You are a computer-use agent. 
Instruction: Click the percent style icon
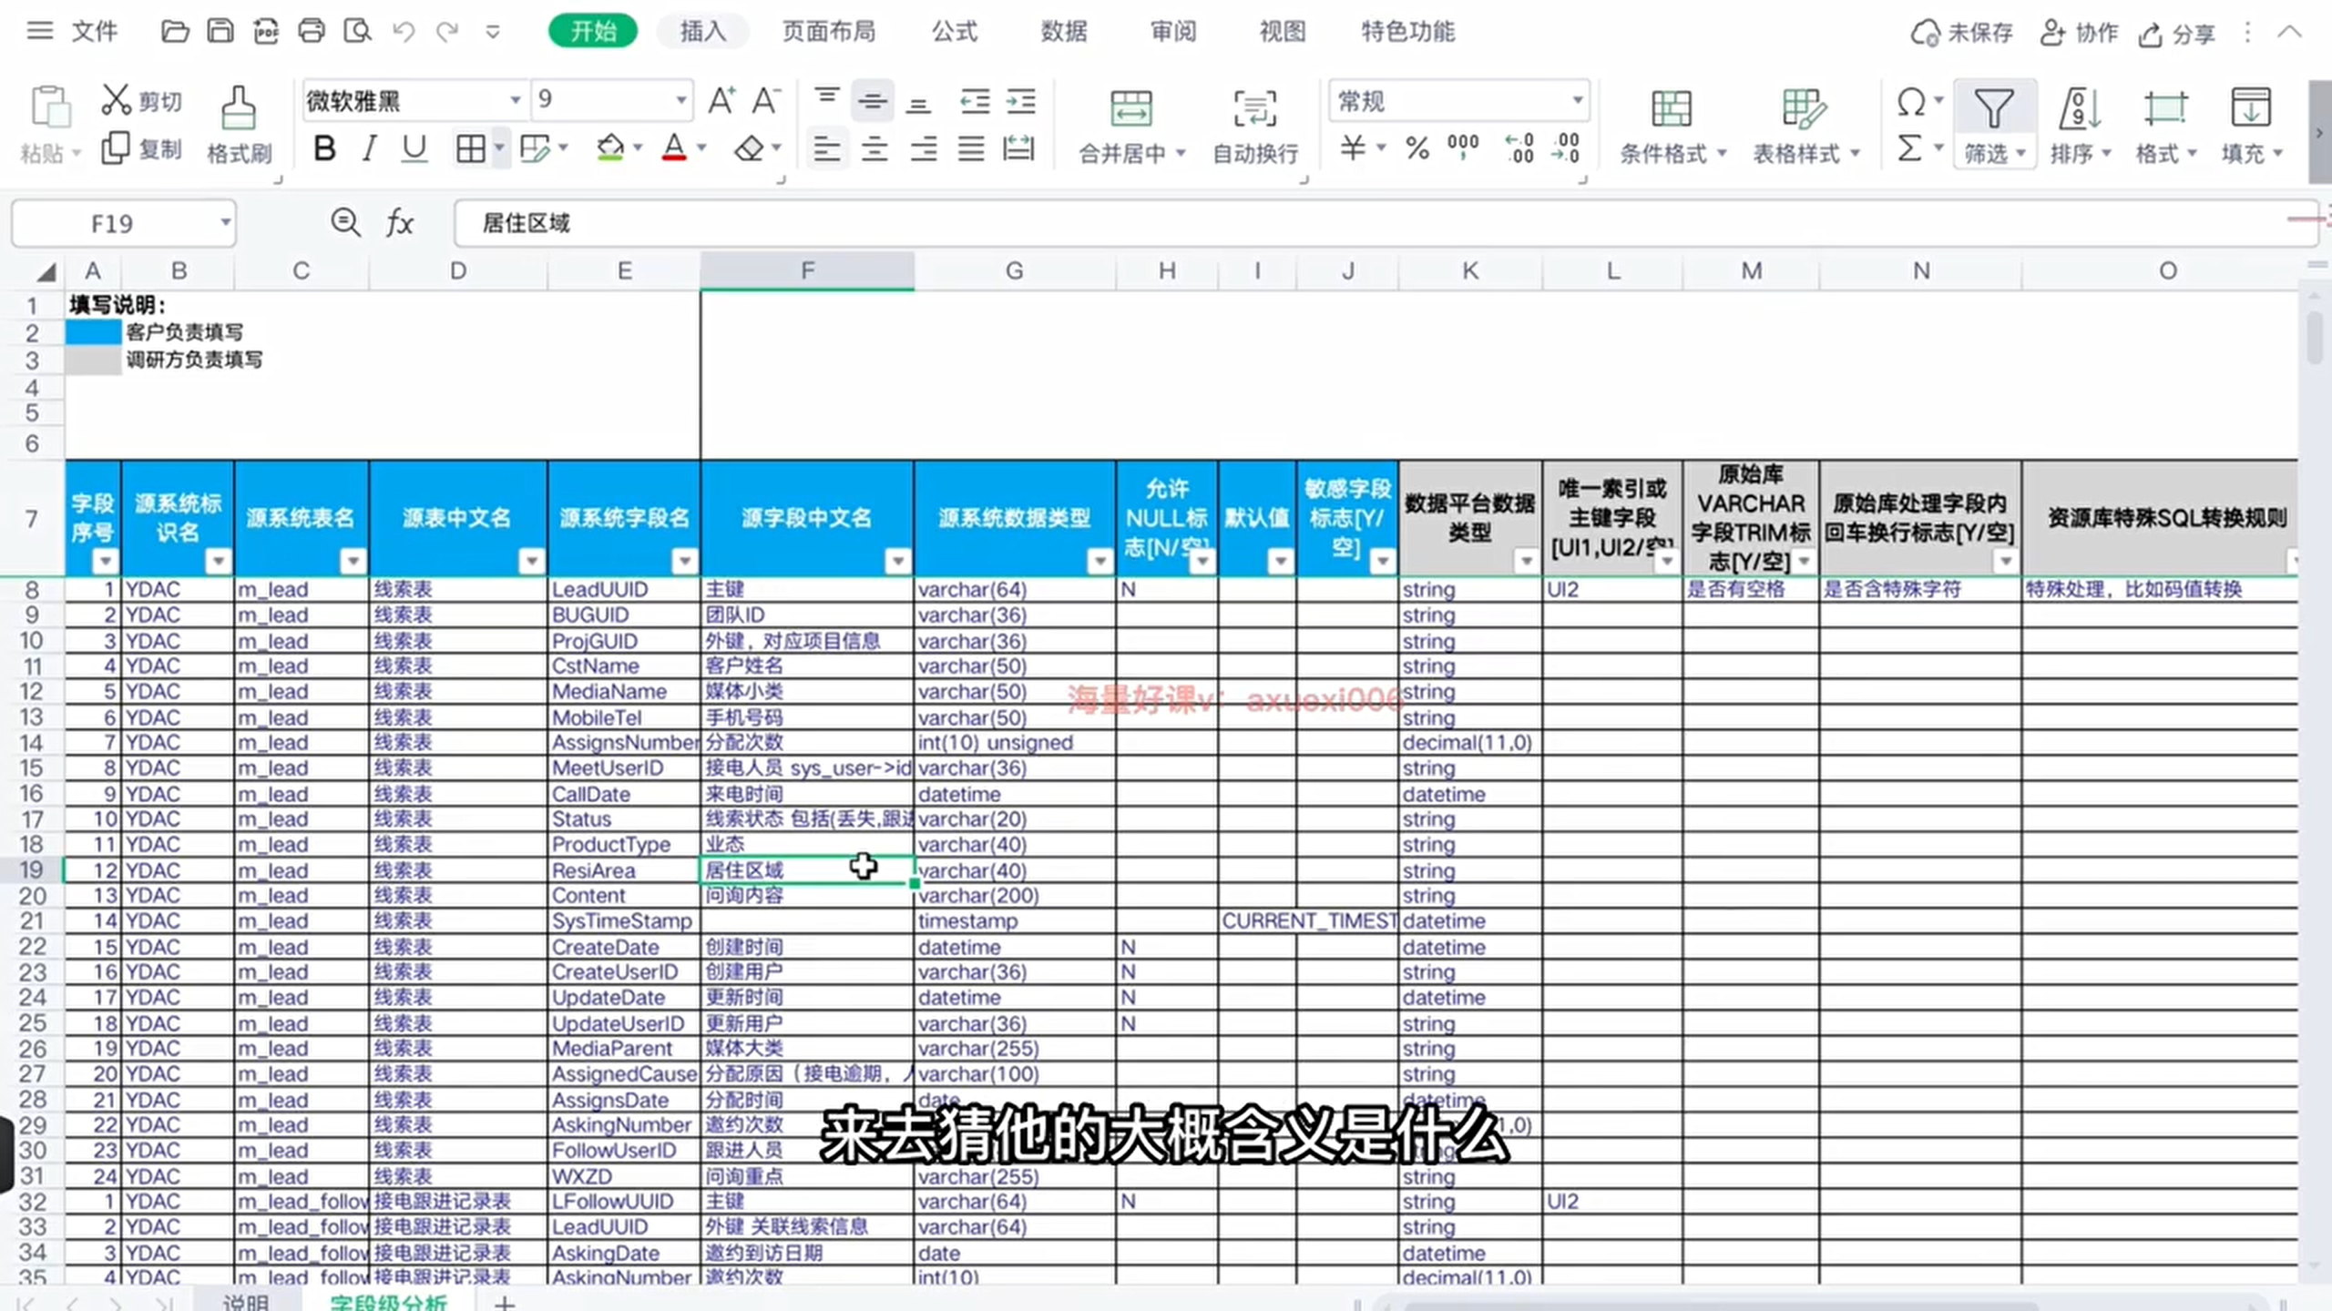pyautogui.click(x=1417, y=148)
